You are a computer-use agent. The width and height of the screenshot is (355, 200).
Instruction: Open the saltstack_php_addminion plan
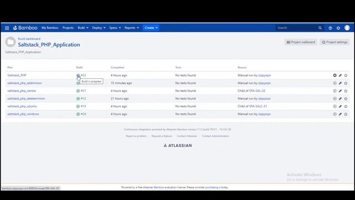(24, 83)
